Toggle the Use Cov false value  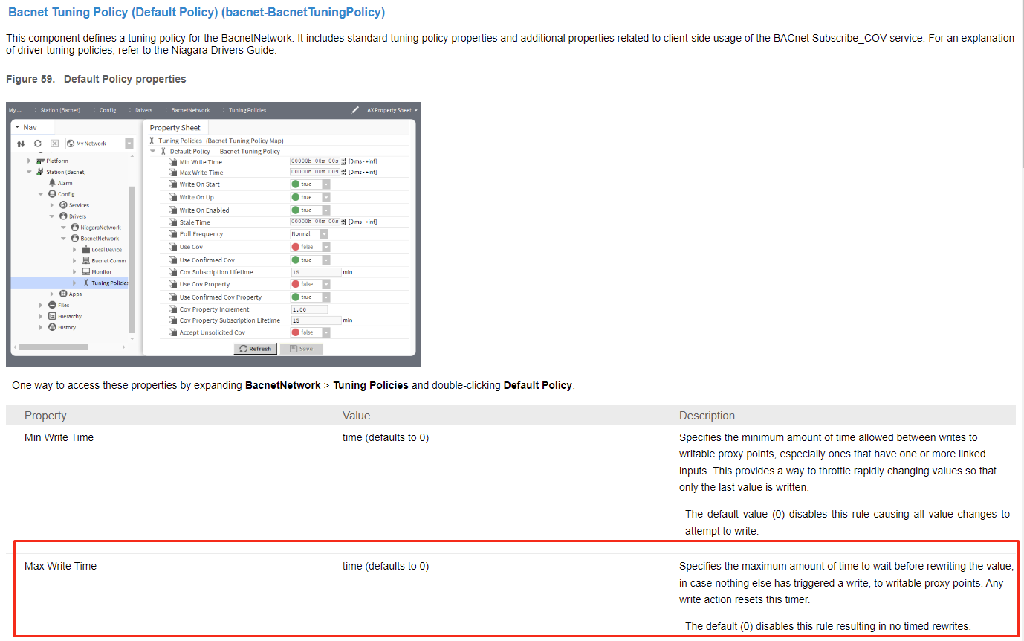(310, 247)
